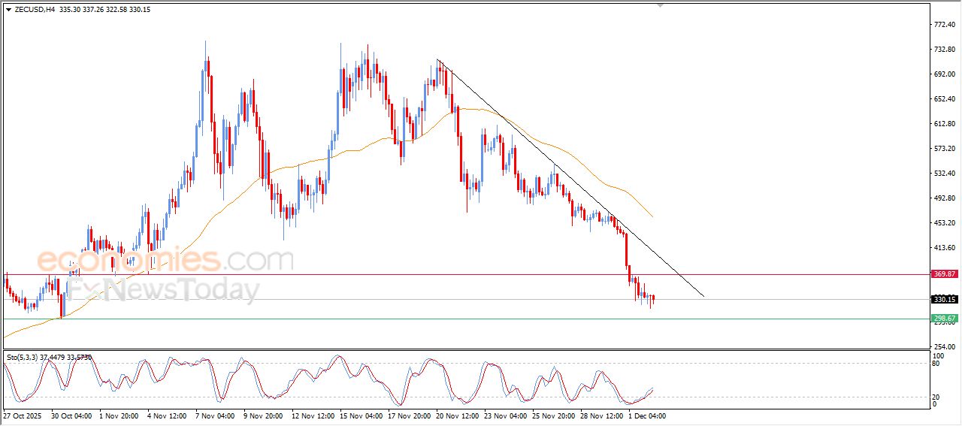Click the arrow before ZECUSD,H4 title
This screenshot has width=962, height=426.
click(8, 10)
